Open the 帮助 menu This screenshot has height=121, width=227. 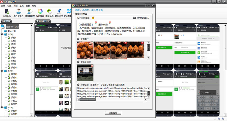(34, 6)
